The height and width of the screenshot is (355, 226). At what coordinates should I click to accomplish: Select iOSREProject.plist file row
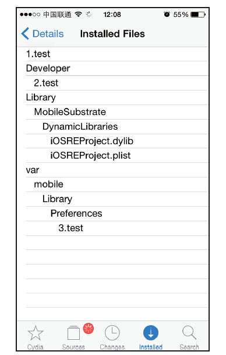tap(117, 155)
